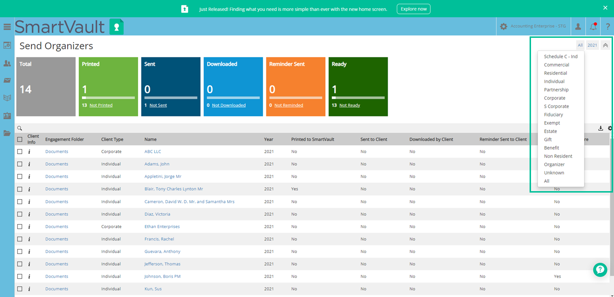Select Partnership from the client type list

556,90
